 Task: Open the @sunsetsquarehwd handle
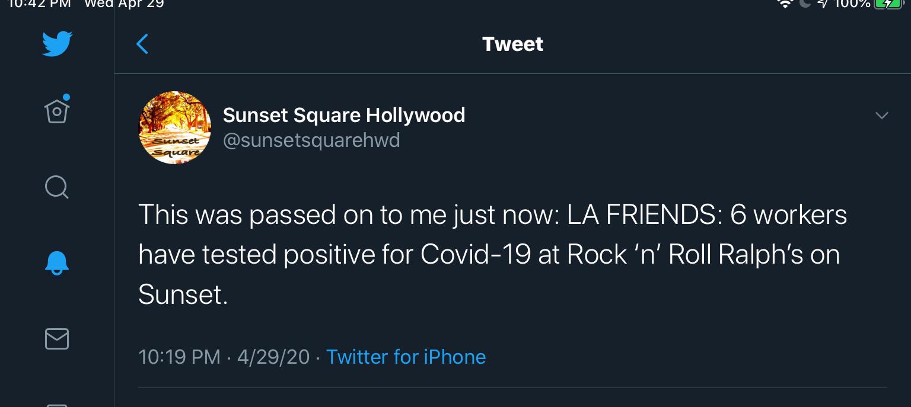[x=311, y=140]
